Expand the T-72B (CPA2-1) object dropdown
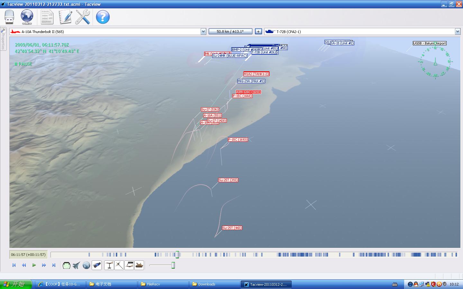 [458, 31]
